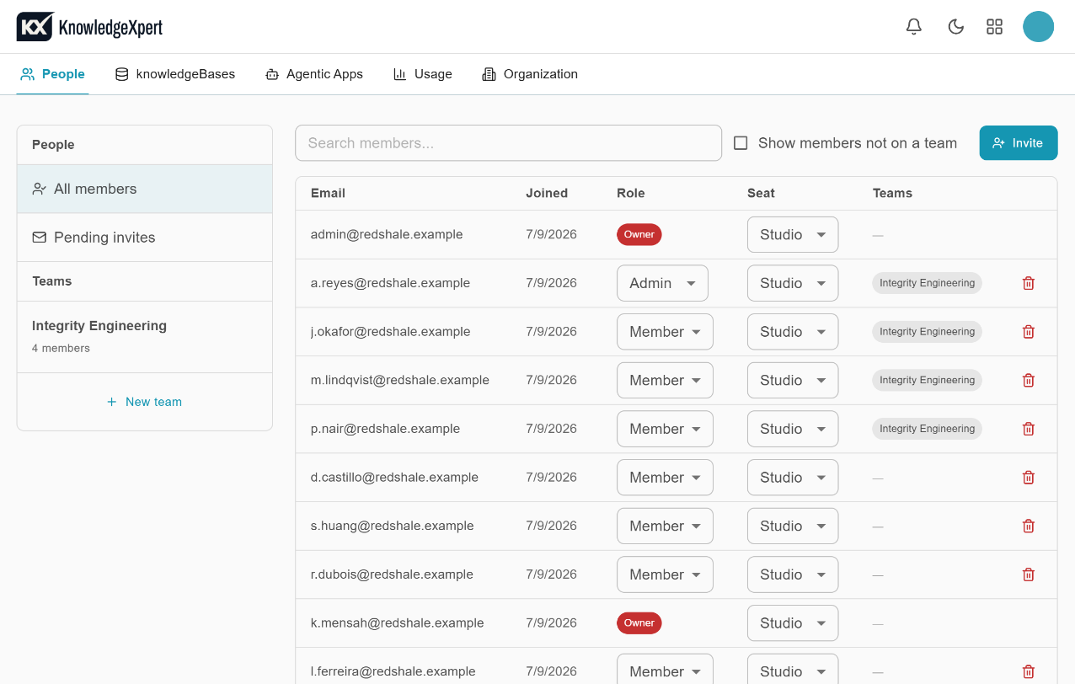
Task: Open seat dropdown for d.castillo
Action: 793,478
